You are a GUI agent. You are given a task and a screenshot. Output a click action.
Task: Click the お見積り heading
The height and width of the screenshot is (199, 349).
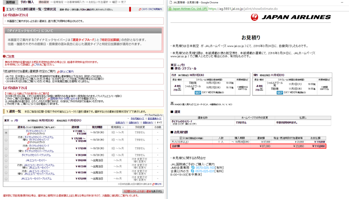[x=251, y=37]
